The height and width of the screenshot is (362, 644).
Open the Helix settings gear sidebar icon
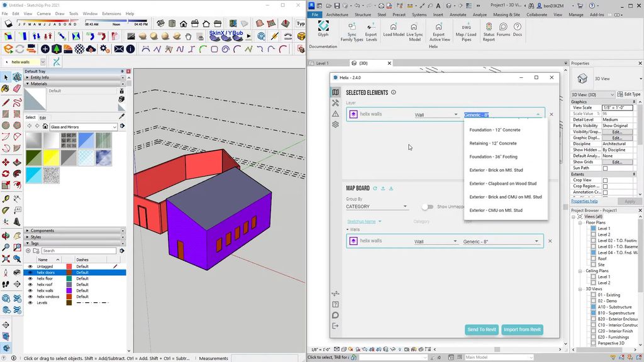336,124
